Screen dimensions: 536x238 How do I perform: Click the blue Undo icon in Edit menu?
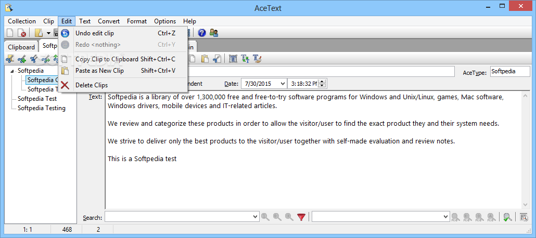65,33
